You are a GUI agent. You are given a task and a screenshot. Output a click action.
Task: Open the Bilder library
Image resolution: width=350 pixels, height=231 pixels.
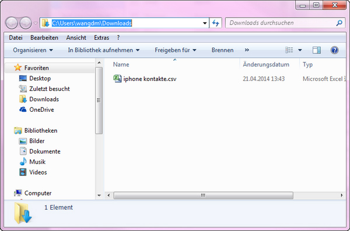(x=37, y=141)
